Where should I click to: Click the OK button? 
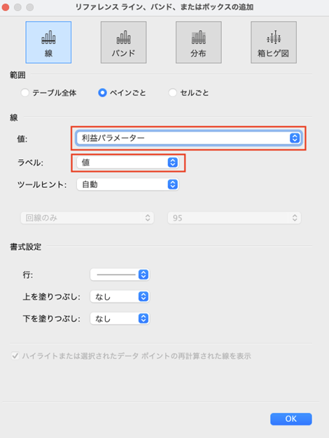pos(291,418)
